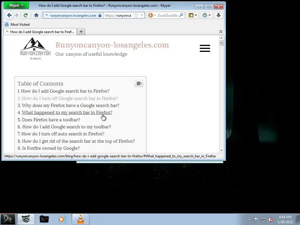This screenshot has height=225, width=300.
Task: Open the Downloads arrow button
Action: click(218, 15)
